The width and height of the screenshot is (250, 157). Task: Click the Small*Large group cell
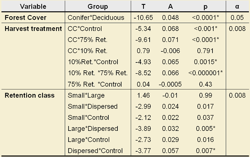click(x=86, y=95)
